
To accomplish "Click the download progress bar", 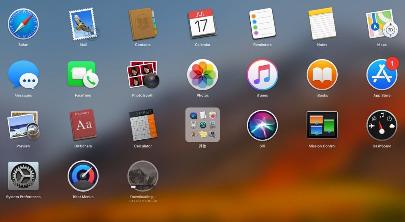I will tap(143, 187).
